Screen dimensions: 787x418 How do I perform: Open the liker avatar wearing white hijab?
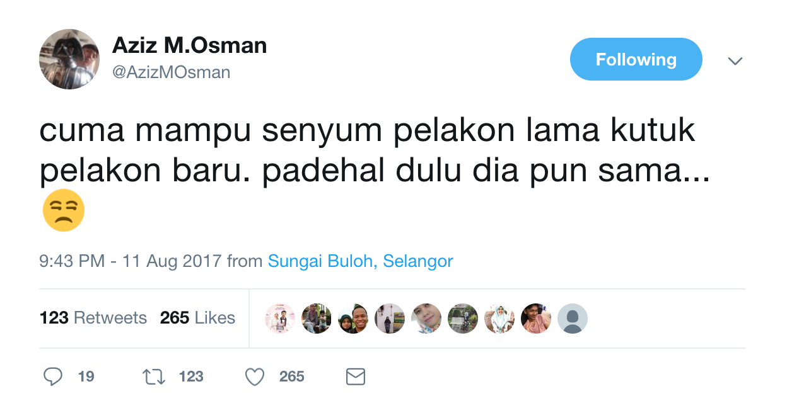[x=499, y=319]
